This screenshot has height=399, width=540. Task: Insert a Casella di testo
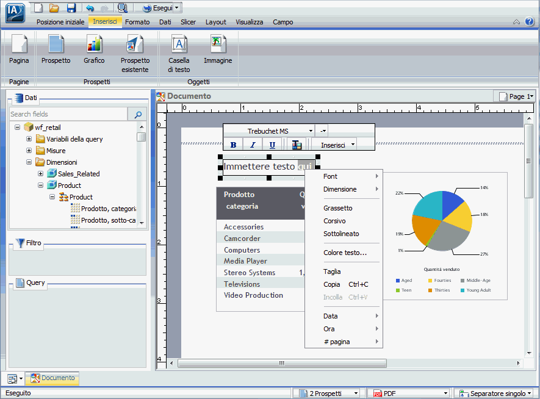click(x=179, y=54)
